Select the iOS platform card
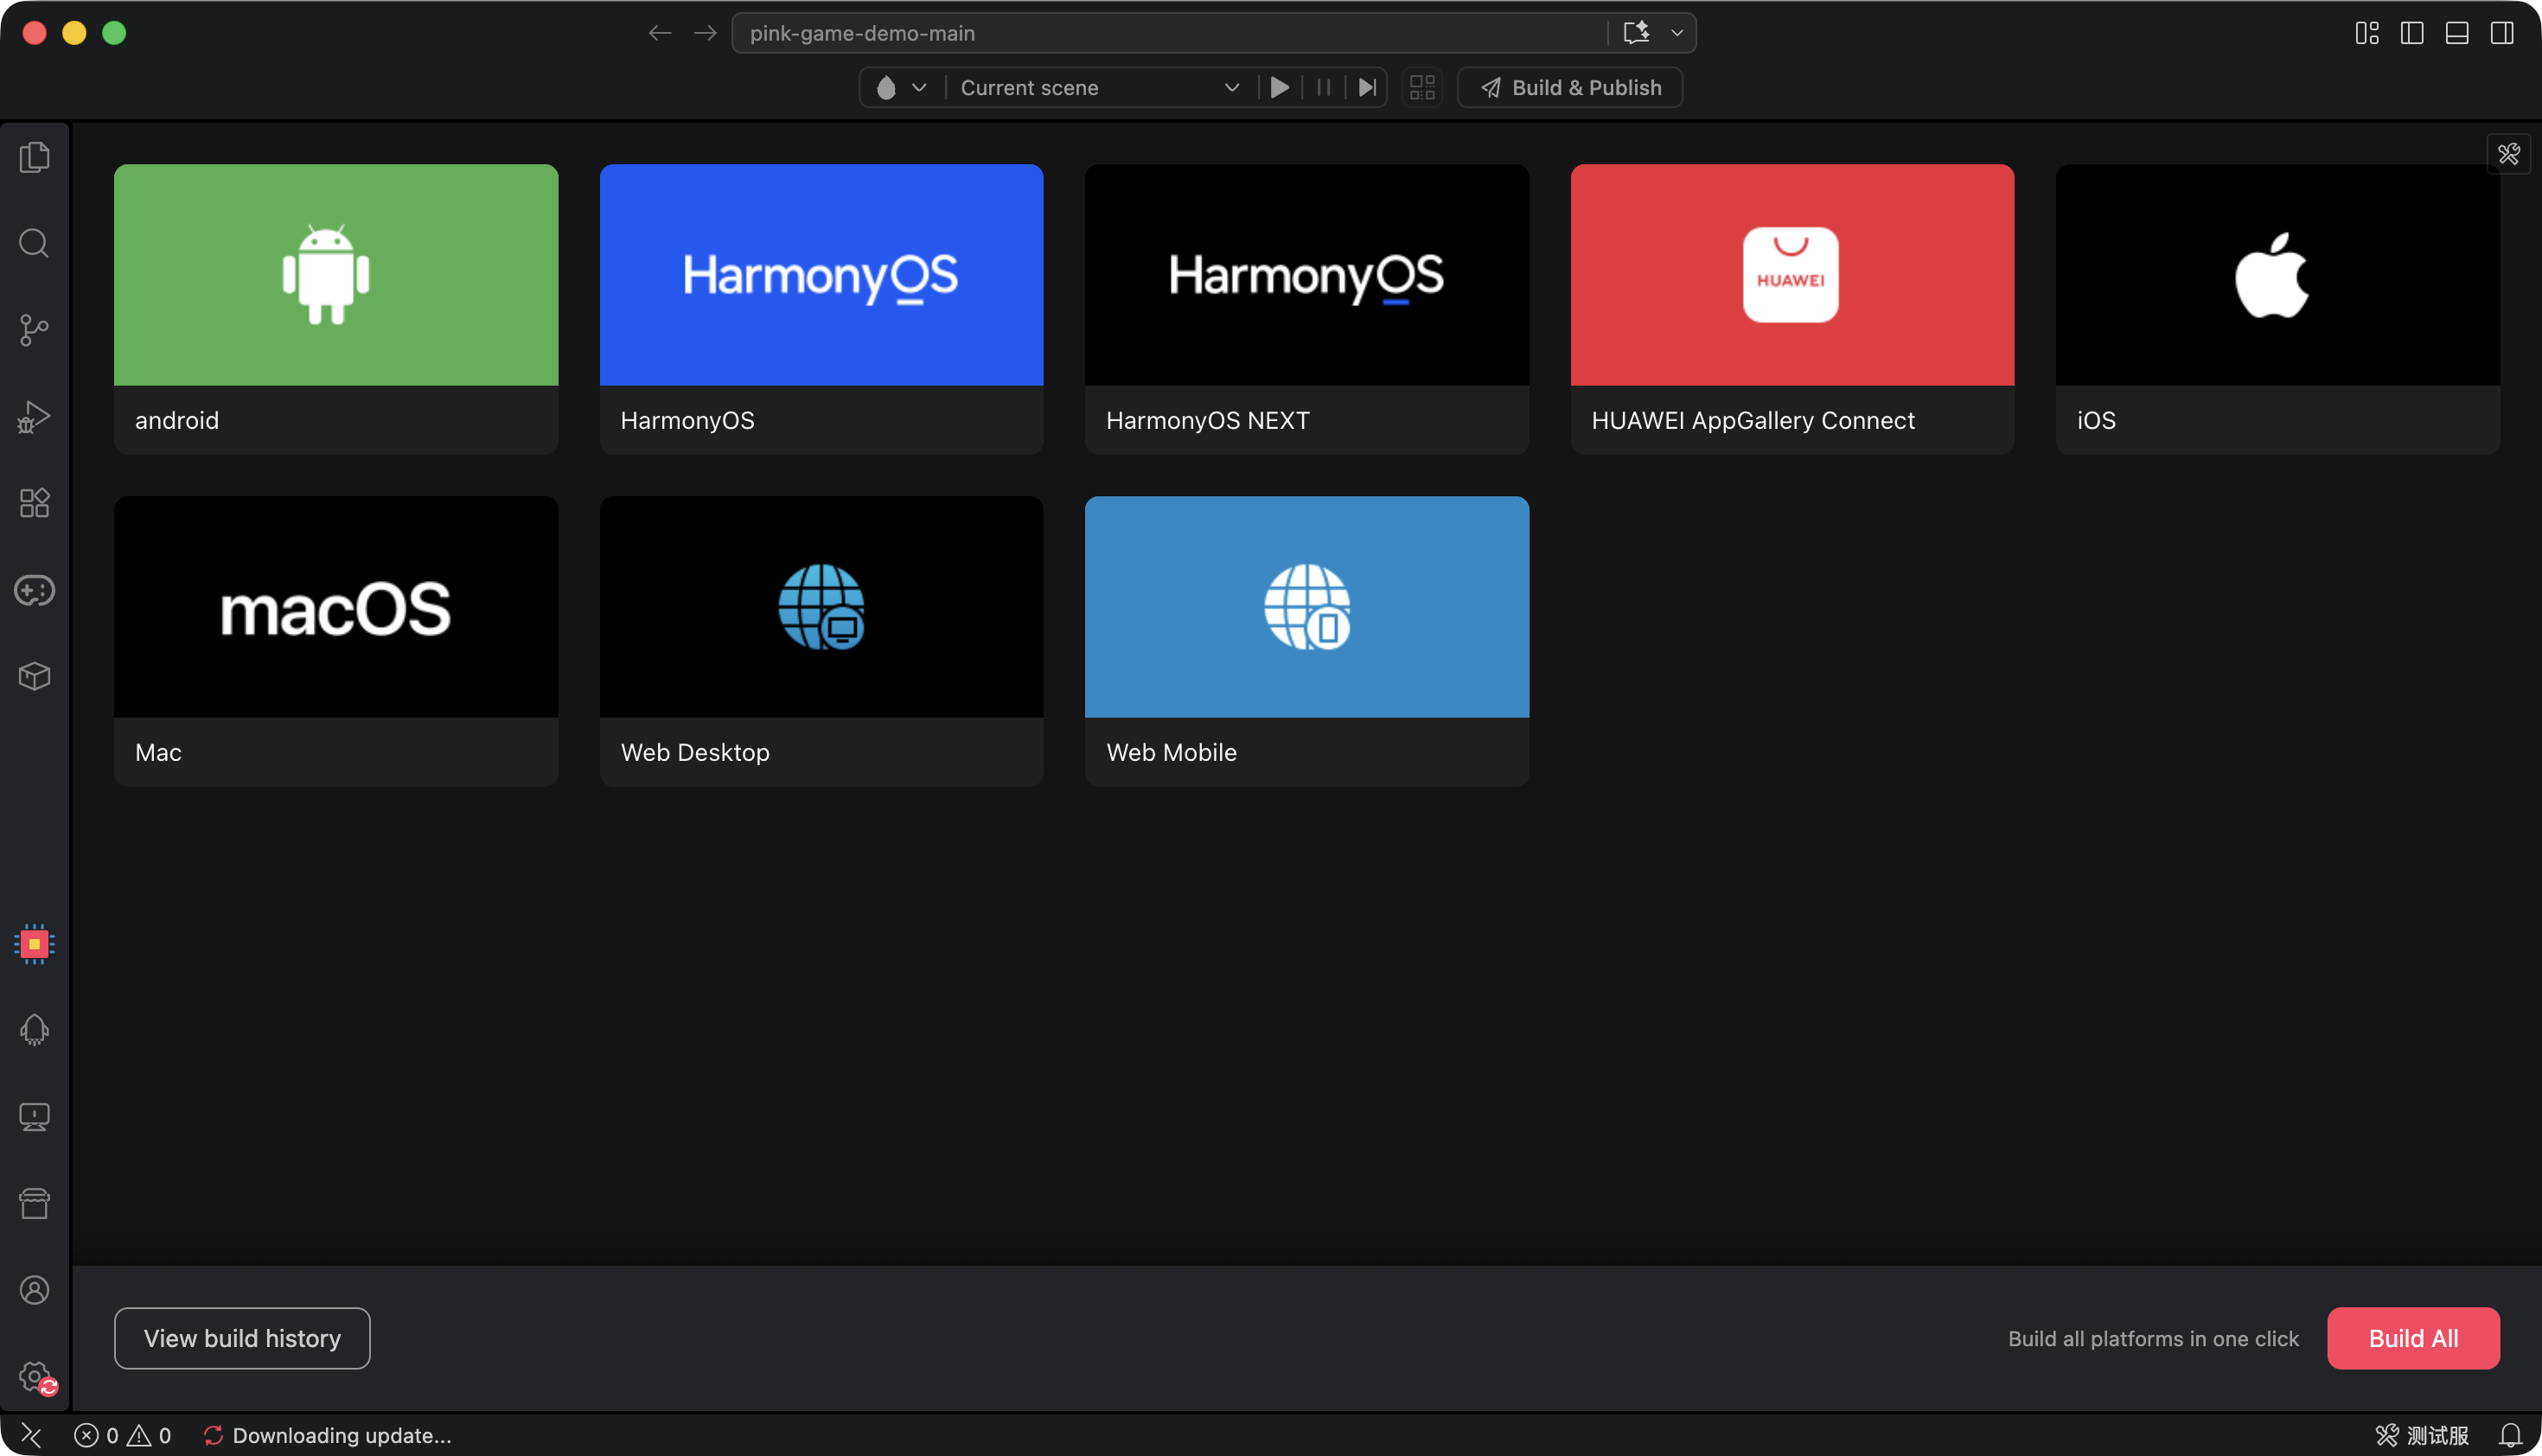Viewport: 2542px width, 1456px height. [2278, 309]
